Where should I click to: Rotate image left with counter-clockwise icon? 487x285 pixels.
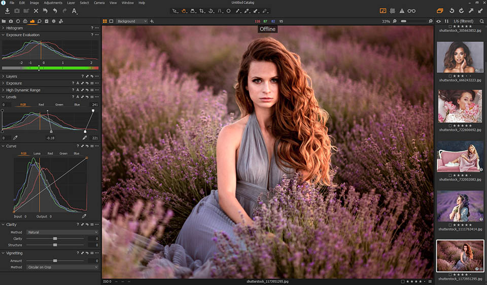[452, 11]
